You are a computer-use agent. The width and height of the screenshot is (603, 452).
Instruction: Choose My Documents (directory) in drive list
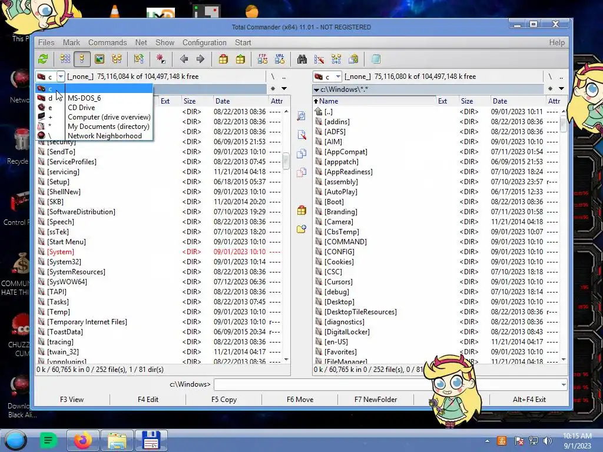(x=94, y=127)
